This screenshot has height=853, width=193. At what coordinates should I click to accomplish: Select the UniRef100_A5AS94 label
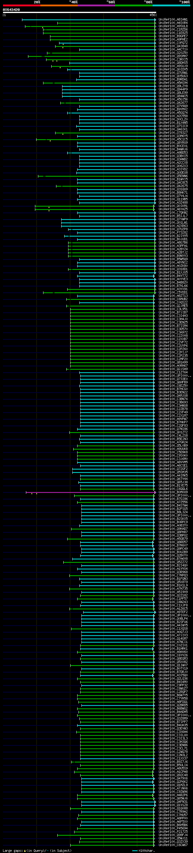click(173, 83)
